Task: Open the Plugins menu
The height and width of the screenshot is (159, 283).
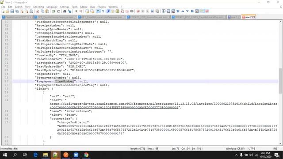Action: point(101,7)
